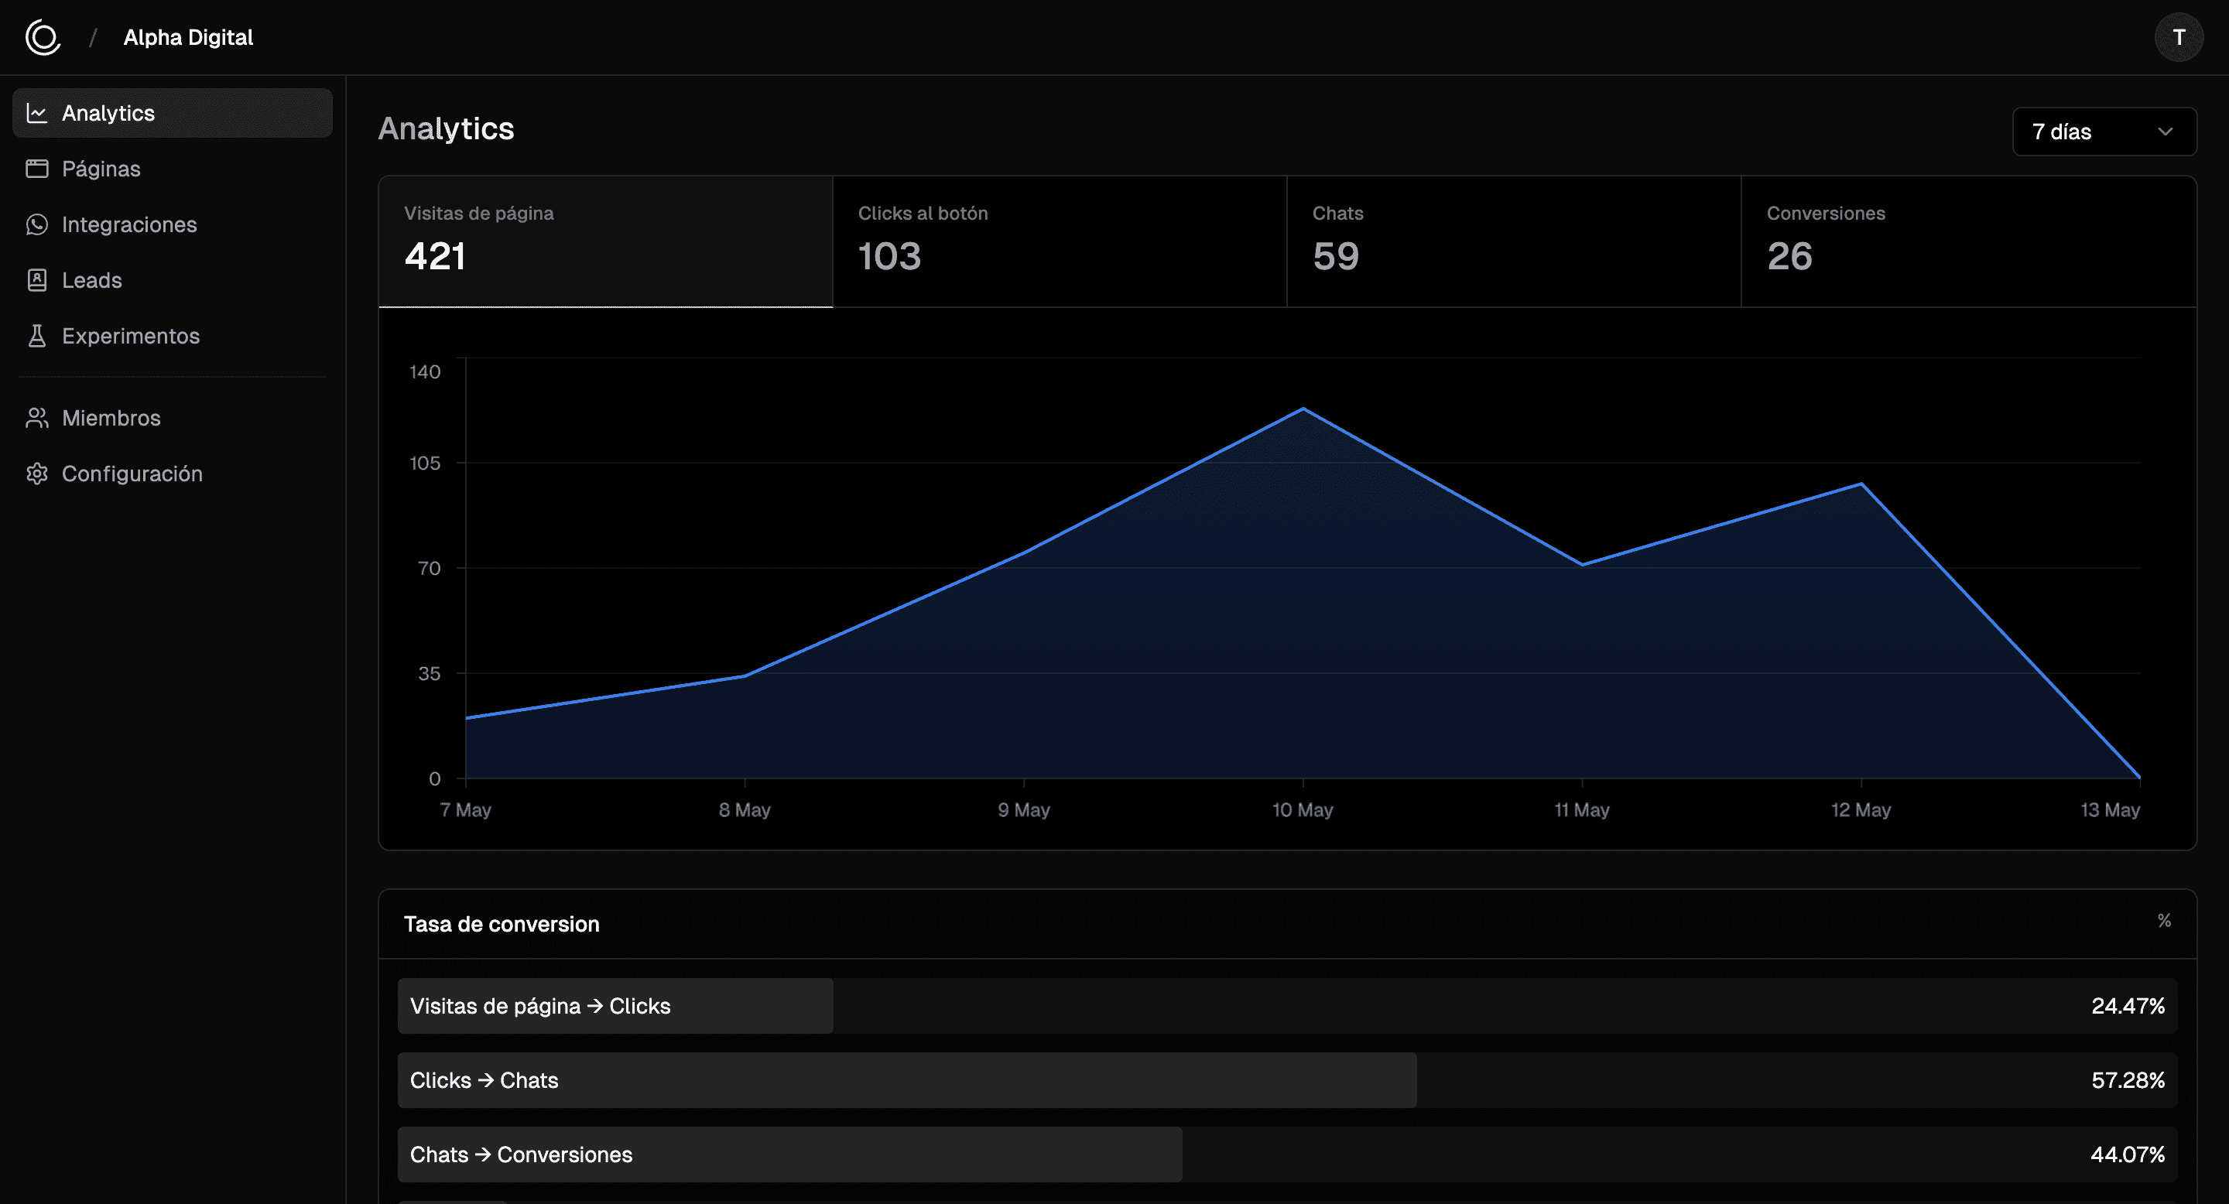Image resolution: width=2229 pixels, height=1204 pixels.
Task: Expand the chevron arrow on date range selector
Action: tap(2165, 132)
